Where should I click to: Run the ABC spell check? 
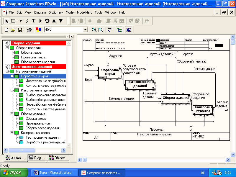[110, 30]
